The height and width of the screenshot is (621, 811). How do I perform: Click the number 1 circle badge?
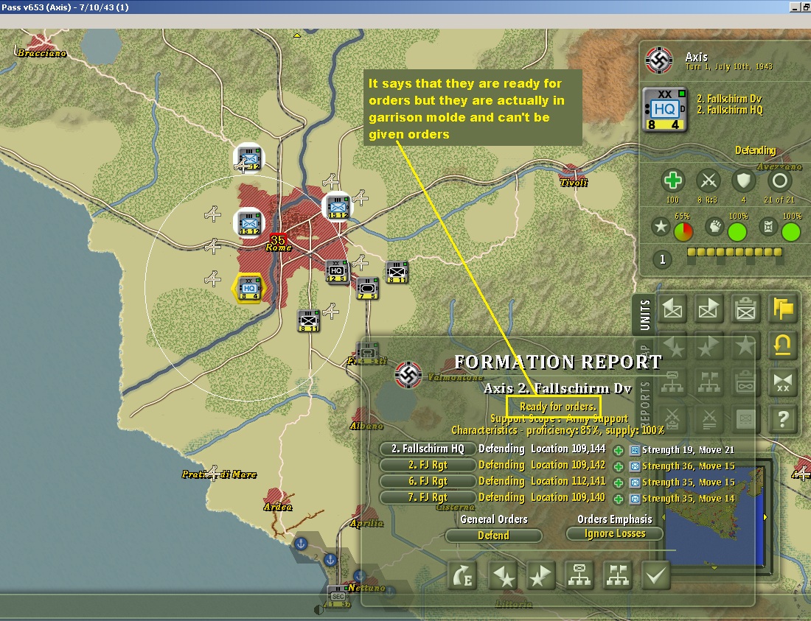coord(663,259)
